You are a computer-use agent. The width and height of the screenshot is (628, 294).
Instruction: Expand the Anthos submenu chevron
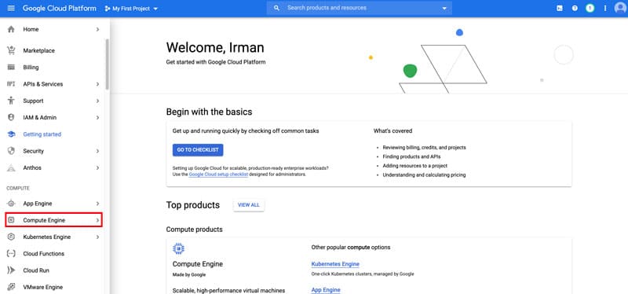[x=97, y=167]
